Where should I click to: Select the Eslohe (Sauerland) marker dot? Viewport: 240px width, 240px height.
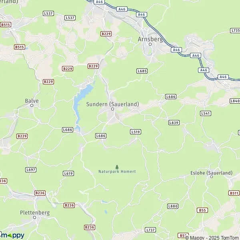(x=212, y=177)
